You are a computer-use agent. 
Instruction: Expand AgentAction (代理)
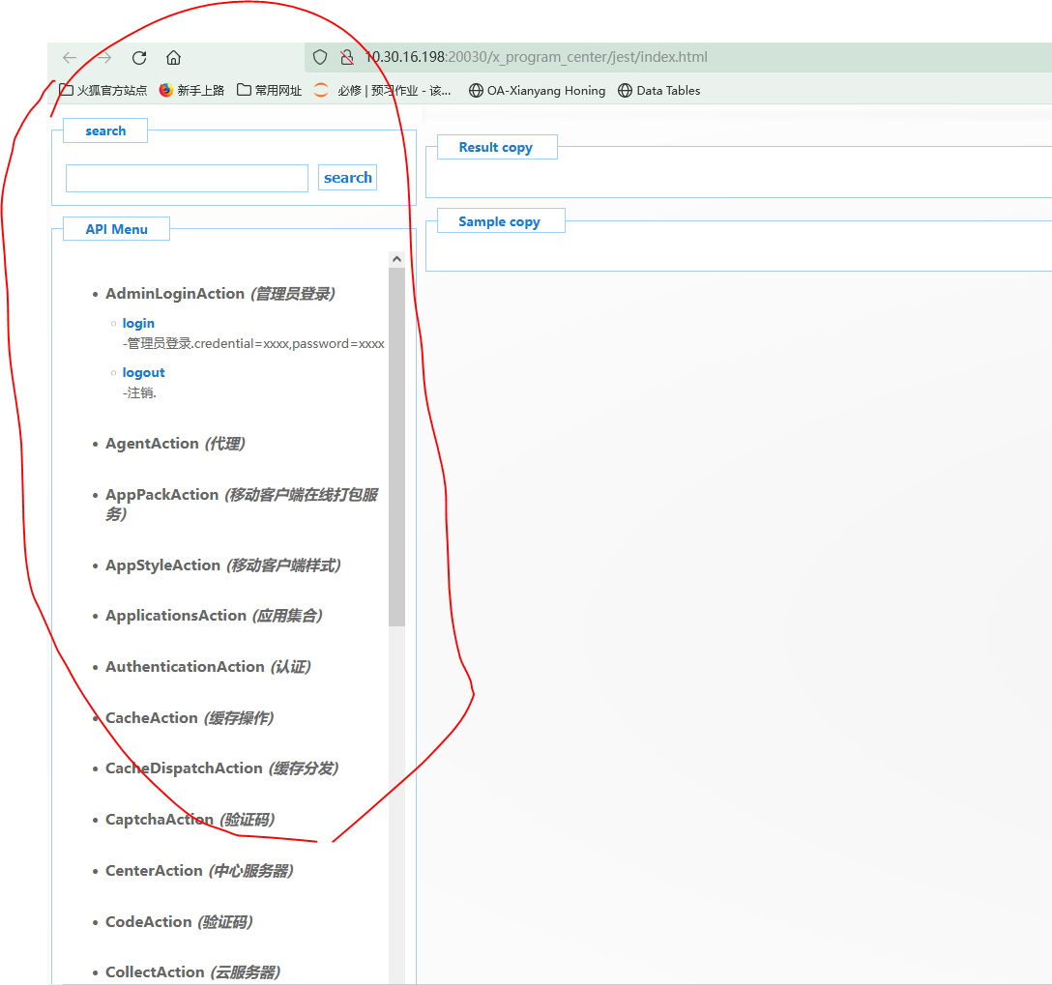click(175, 444)
